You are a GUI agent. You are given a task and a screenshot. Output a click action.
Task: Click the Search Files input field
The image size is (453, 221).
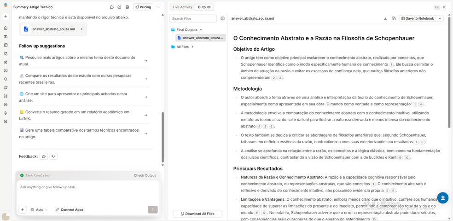pyautogui.click(x=193, y=18)
